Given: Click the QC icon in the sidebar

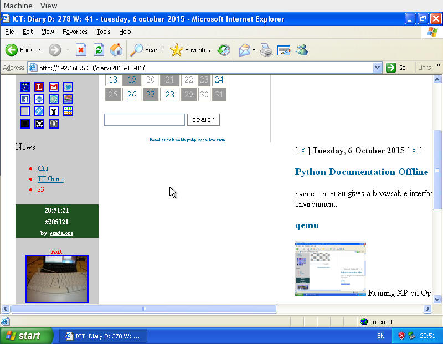Looking at the screenshot, I should pyautogui.click(x=54, y=124).
